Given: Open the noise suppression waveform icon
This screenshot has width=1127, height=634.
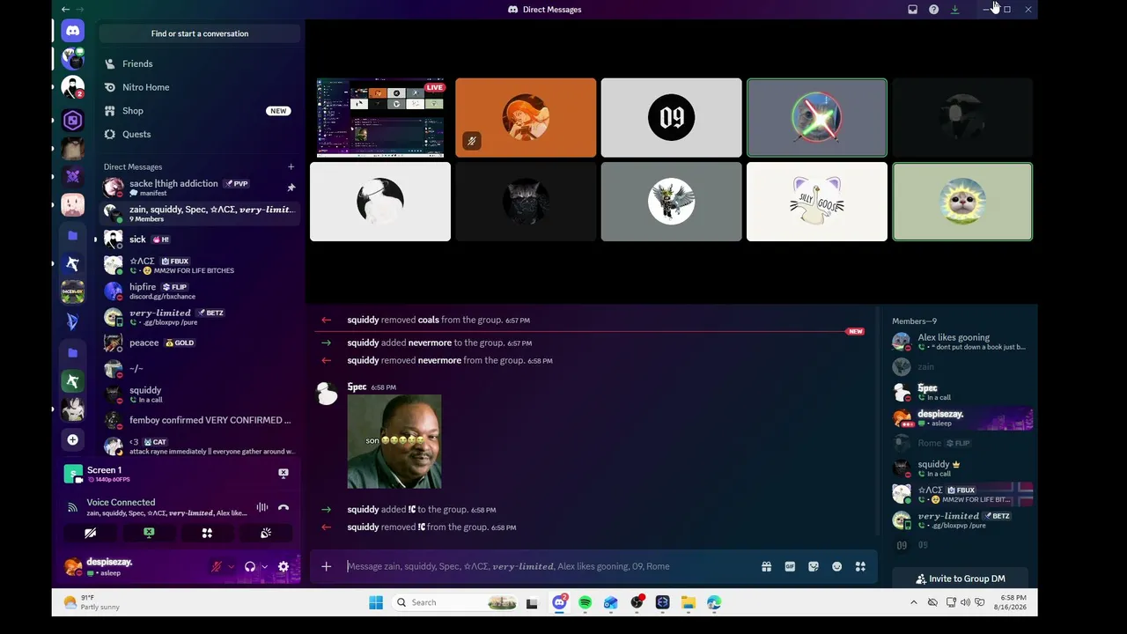Looking at the screenshot, I should 261,507.
